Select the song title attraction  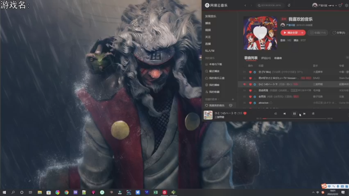(x=263, y=103)
